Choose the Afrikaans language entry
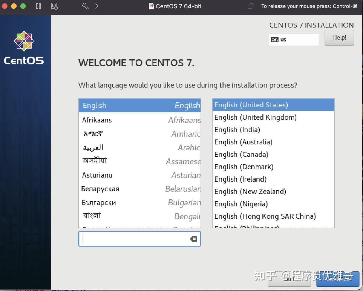The height and width of the screenshot is (291, 363). click(97, 120)
